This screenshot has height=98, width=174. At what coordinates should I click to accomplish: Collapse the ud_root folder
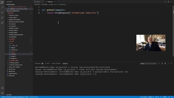coord(12,41)
